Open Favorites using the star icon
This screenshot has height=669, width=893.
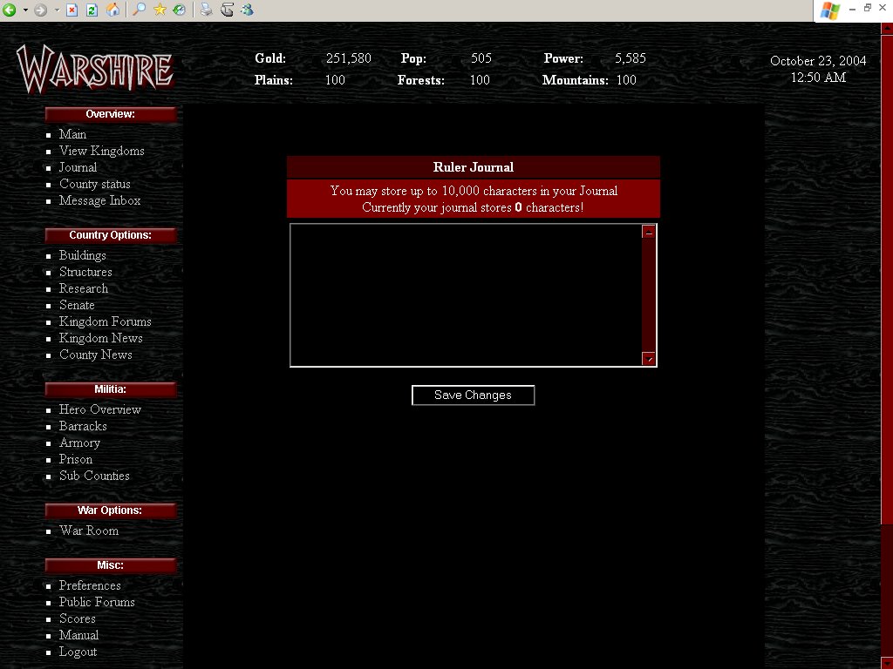point(160,10)
